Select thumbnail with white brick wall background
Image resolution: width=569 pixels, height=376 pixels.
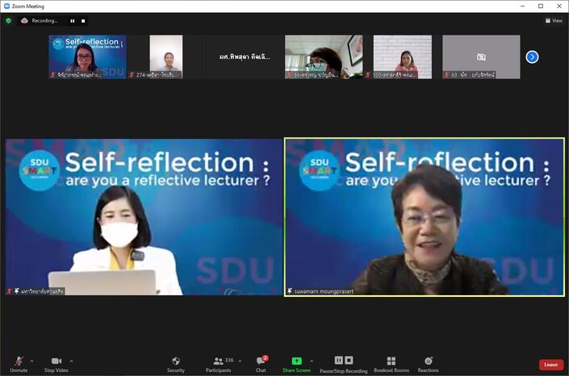point(403,57)
